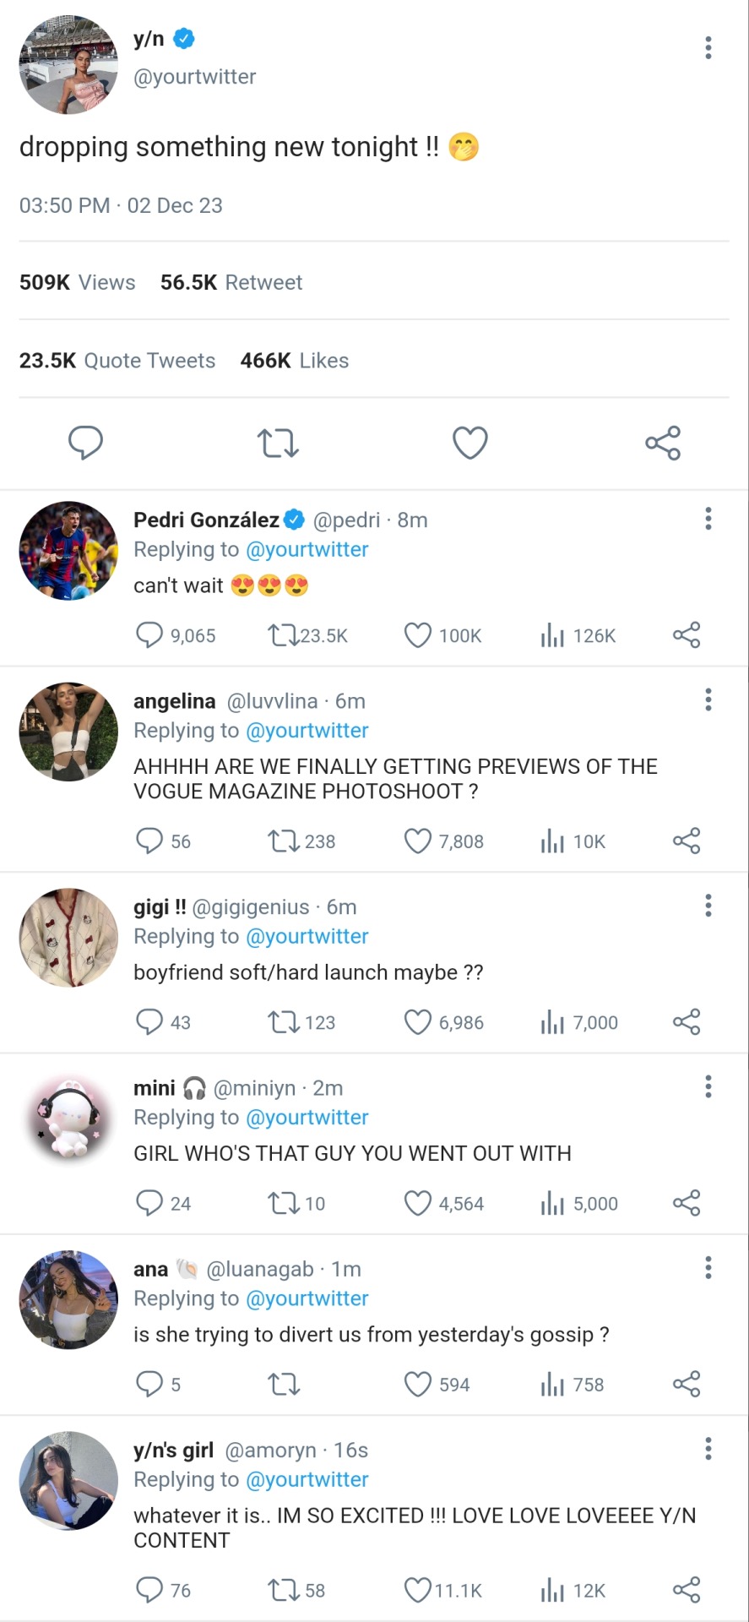Like gigi's boyfriend launch reply
The width and height of the screenshot is (749, 1622).
tap(418, 1022)
